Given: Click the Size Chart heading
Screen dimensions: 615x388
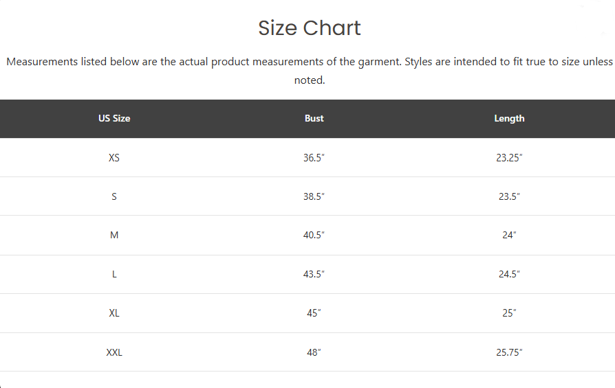Looking at the screenshot, I should pos(310,28).
